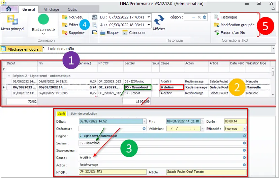Switch to Suivi de production tab
This screenshot has height=178, width=279.
coord(84,114)
